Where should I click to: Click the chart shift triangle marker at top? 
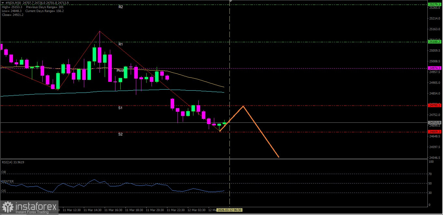point(230,1)
